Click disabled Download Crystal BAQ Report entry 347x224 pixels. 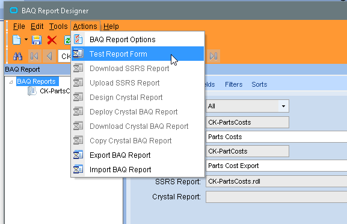point(138,126)
